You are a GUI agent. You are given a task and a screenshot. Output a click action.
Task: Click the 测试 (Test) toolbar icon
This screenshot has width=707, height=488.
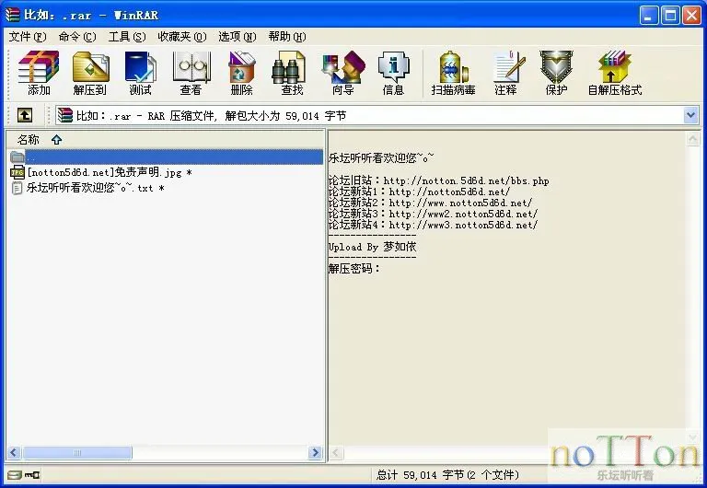coord(140,73)
